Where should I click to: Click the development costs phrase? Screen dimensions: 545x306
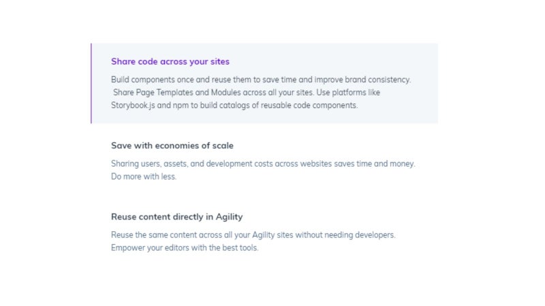click(x=240, y=164)
